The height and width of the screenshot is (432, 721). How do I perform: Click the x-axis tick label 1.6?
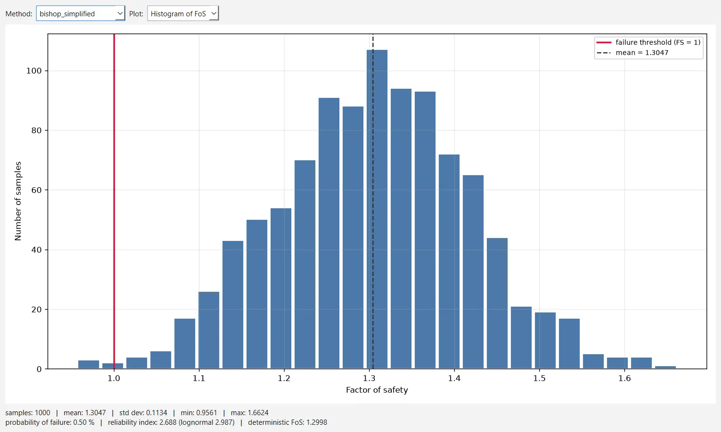624,378
